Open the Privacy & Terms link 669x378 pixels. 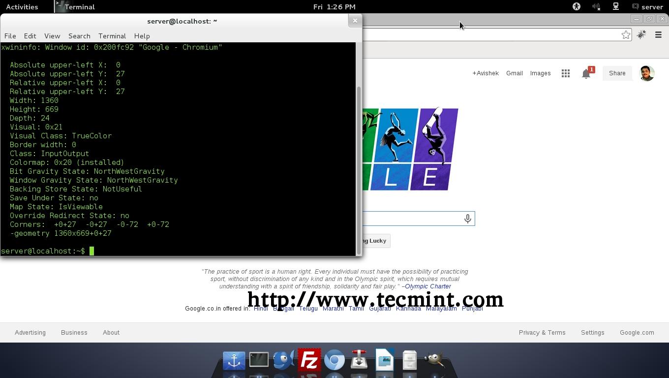pos(542,332)
